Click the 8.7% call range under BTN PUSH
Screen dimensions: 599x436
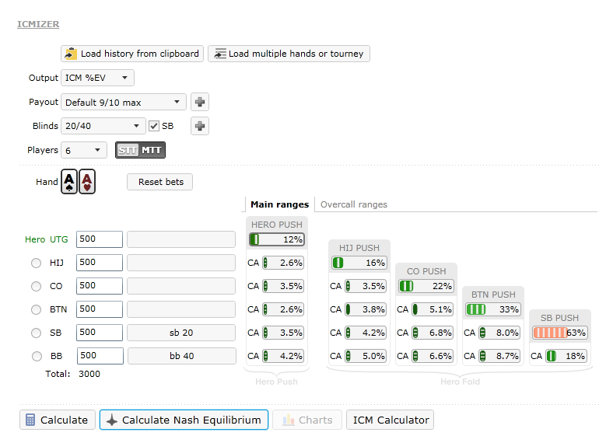click(x=499, y=356)
